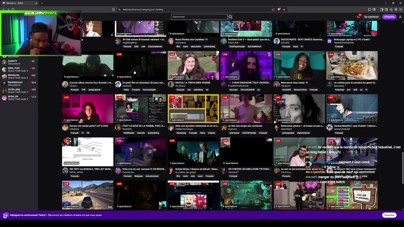Click A4Blachonesque's channel avatar
Image resolution: width=404 pixels, height=227 pixels.
pyautogui.click(x=171, y=127)
